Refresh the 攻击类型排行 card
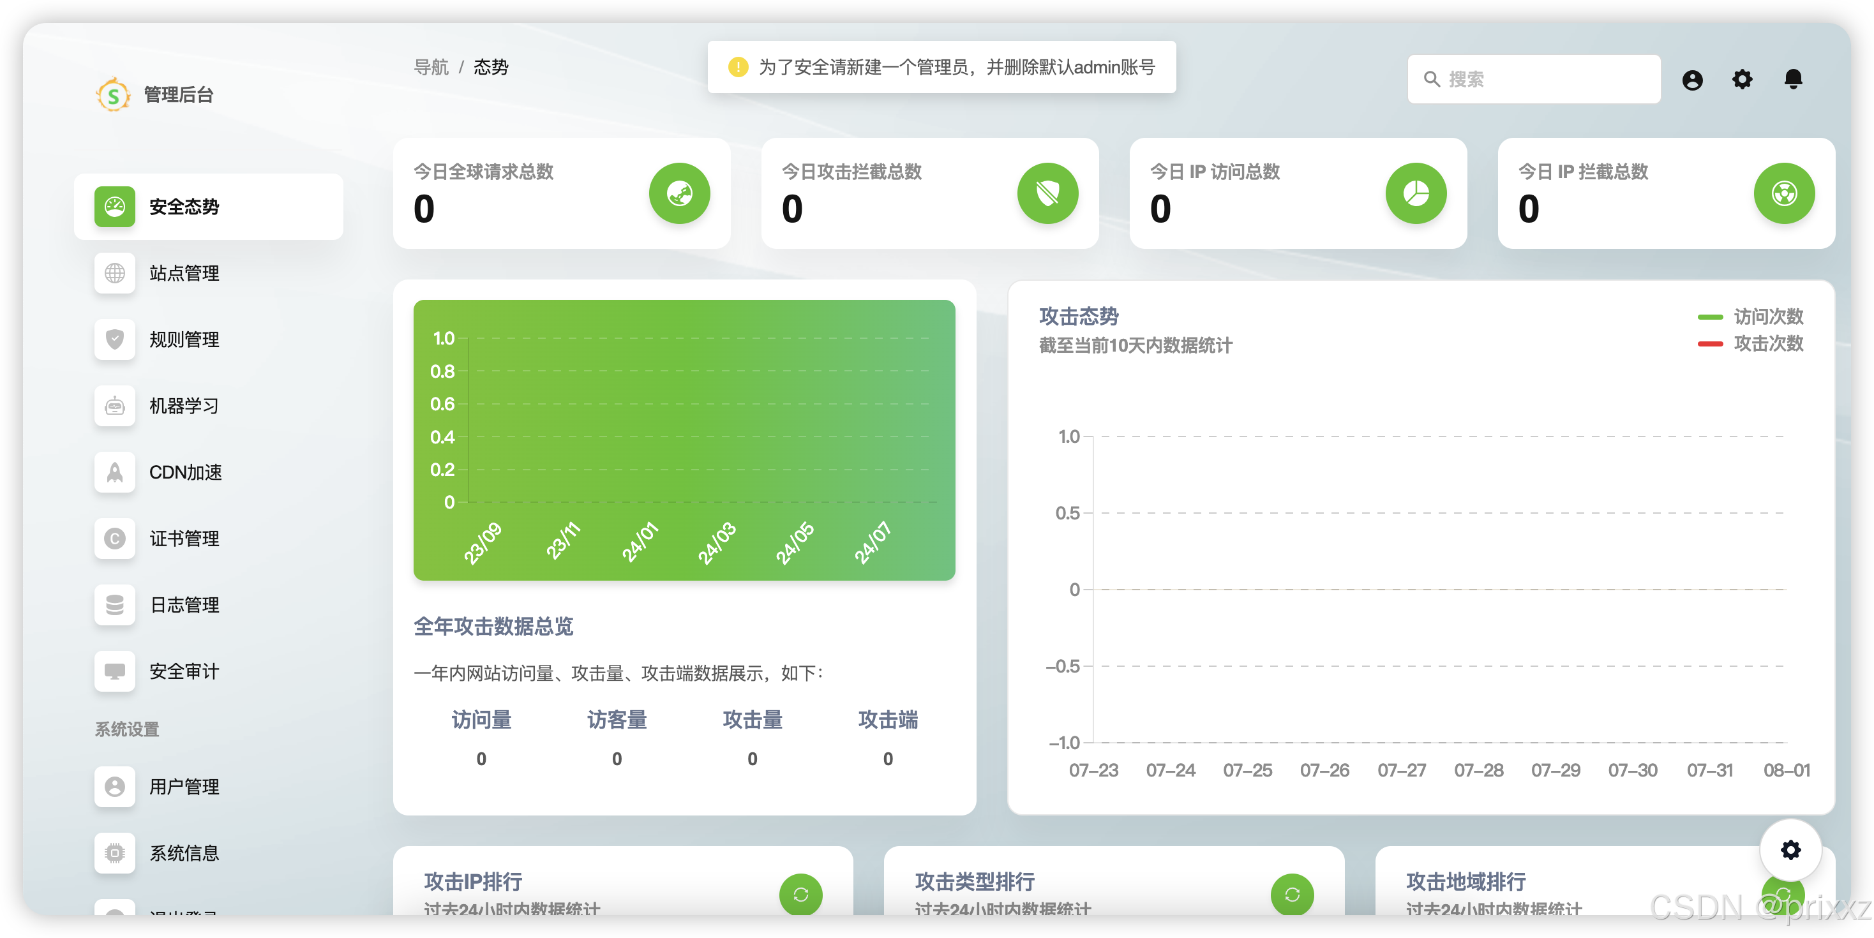The height and width of the screenshot is (938, 1874). pyautogui.click(x=1292, y=895)
